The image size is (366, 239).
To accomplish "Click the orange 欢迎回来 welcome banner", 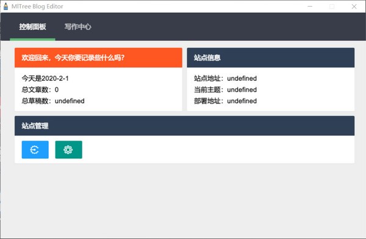I will pos(98,58).
